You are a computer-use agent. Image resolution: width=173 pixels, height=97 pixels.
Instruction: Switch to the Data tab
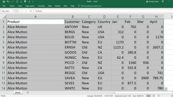pyautogui.click(x=50, y=6)
